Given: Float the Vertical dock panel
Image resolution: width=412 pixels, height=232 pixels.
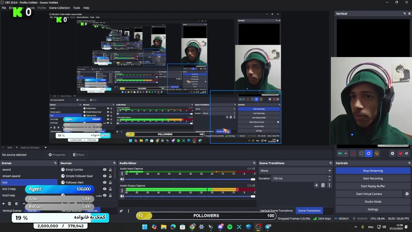Looking at the screenshot, I should click(405, 14).
